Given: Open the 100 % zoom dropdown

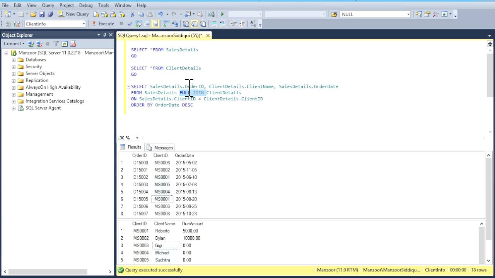Looking at the screenshot, I should click(x=137, y=138).
